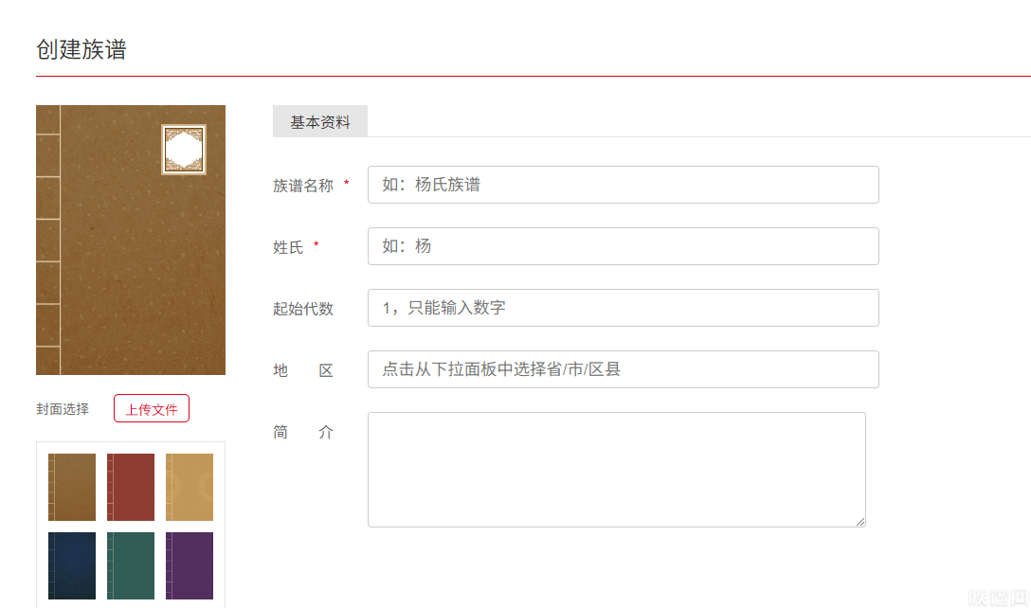Choose the green book cover thumbnail
1031x608 pixels.
coord(131,565)
